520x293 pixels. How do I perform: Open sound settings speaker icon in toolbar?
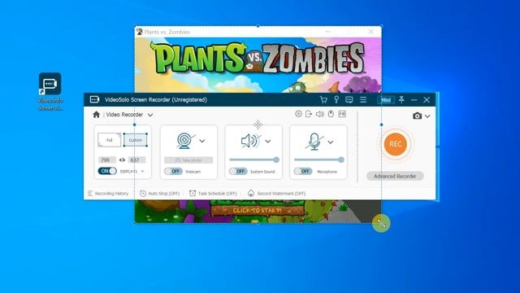pos(319,114)
